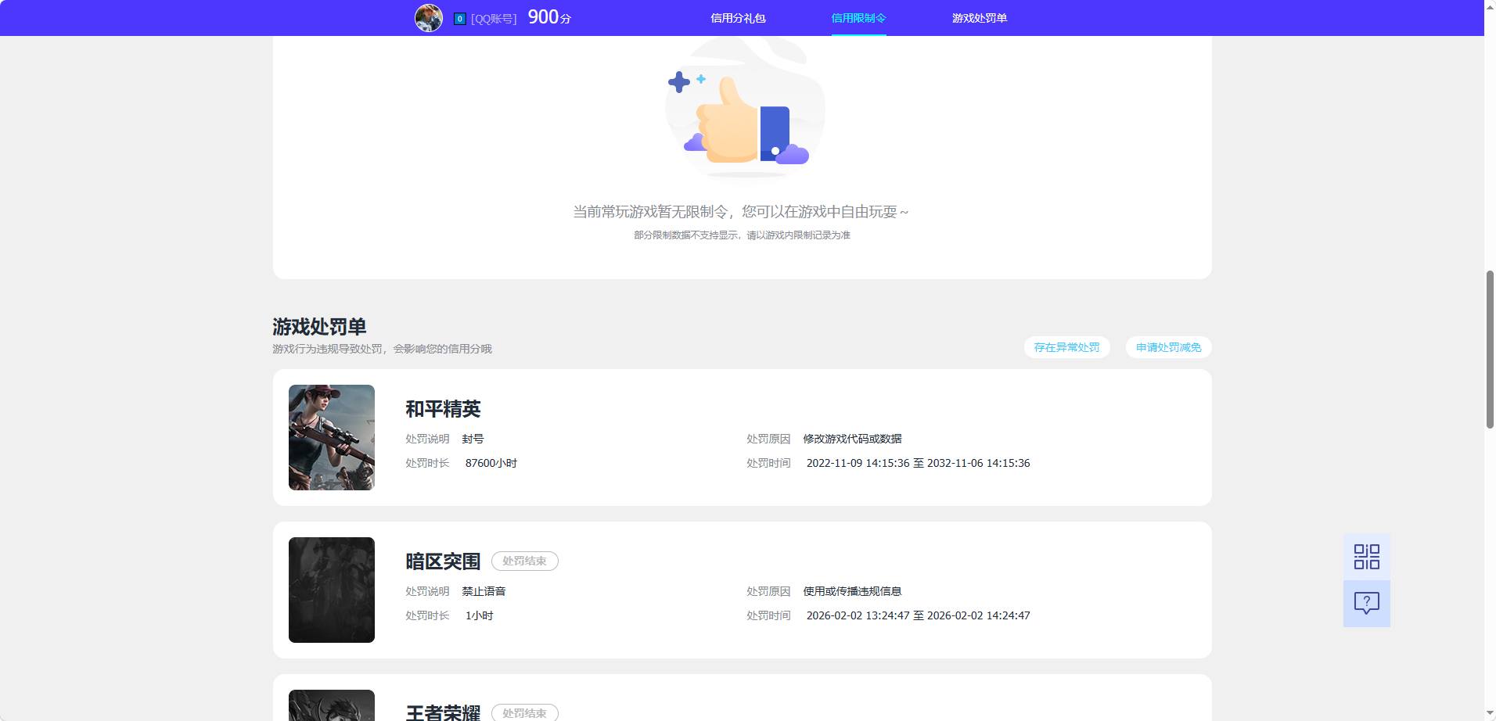Switch to the 信用限制令 tab
The width and height of the screenshot is (1496, 721).
pos(858,18)
